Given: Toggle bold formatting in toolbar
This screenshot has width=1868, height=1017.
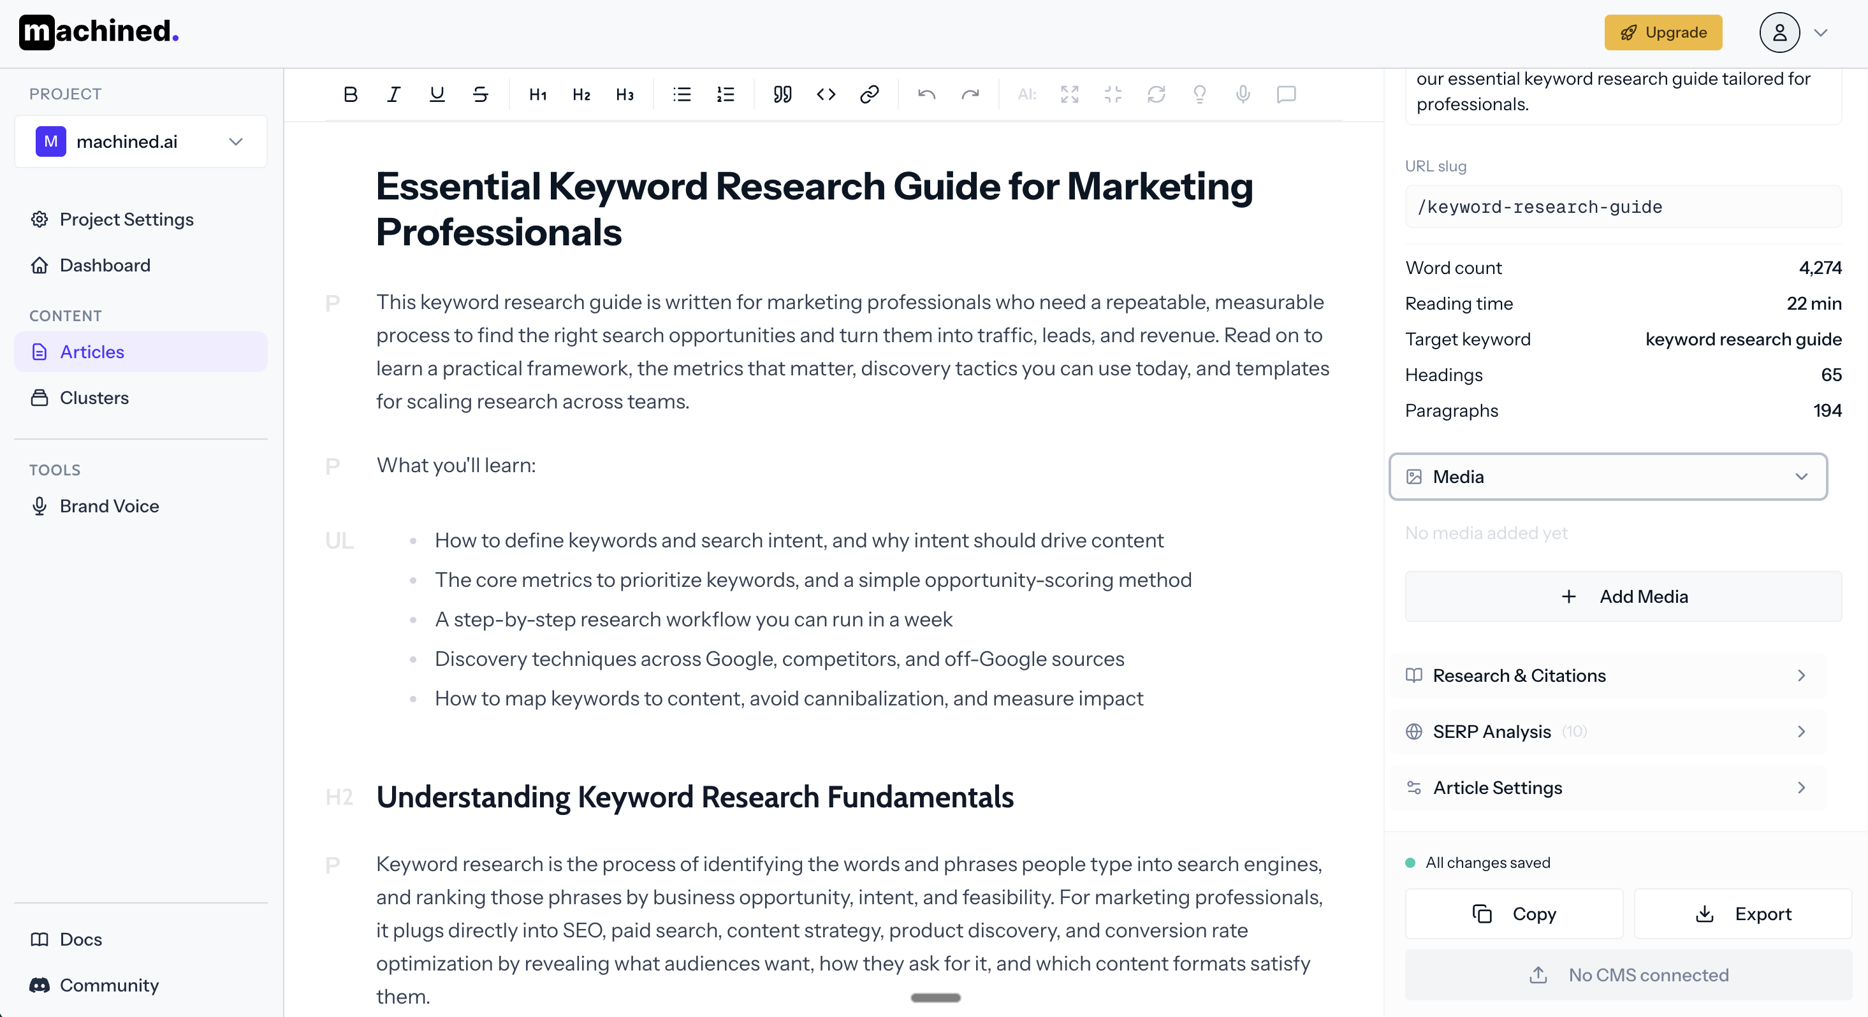Looking at the screenshot, I should [350, 94].
